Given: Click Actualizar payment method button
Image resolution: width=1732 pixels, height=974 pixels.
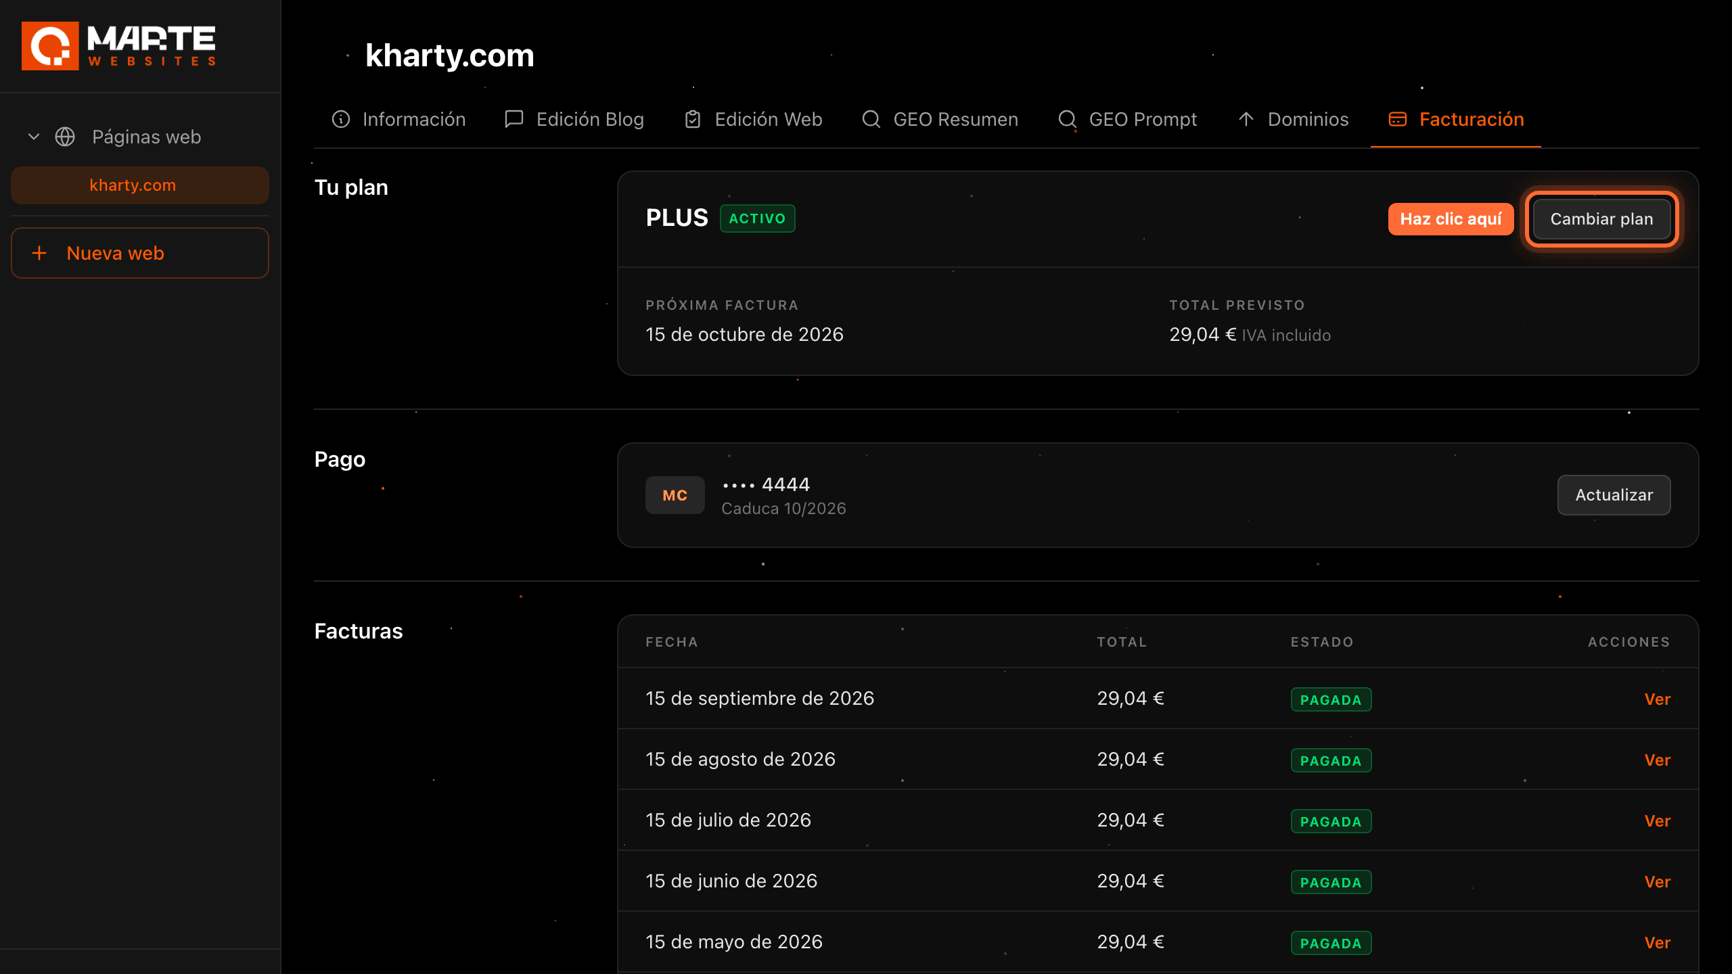Looking at the screenshot, I should click(1614, 495).
